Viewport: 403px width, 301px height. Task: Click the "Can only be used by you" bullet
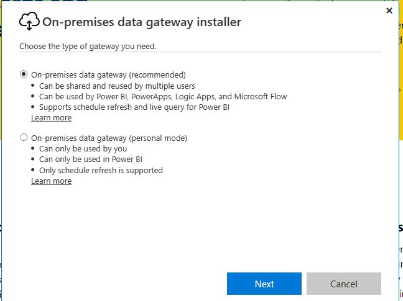(83, 149)
